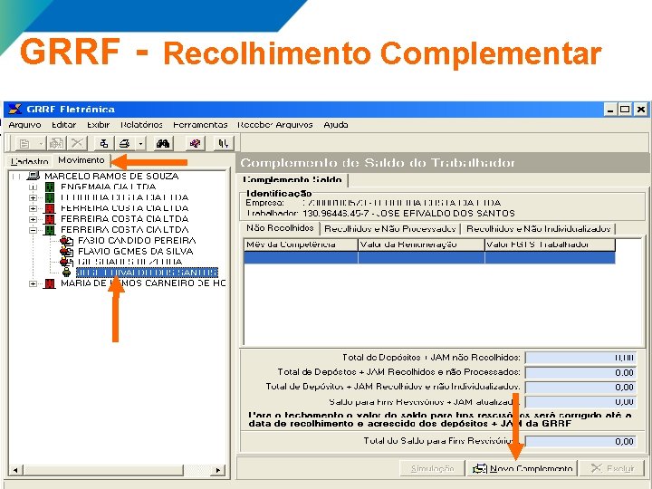This screenshot has height=489, width=652.
Task: Click the disabled new document toolbar icon
Action: coord(24,144)
